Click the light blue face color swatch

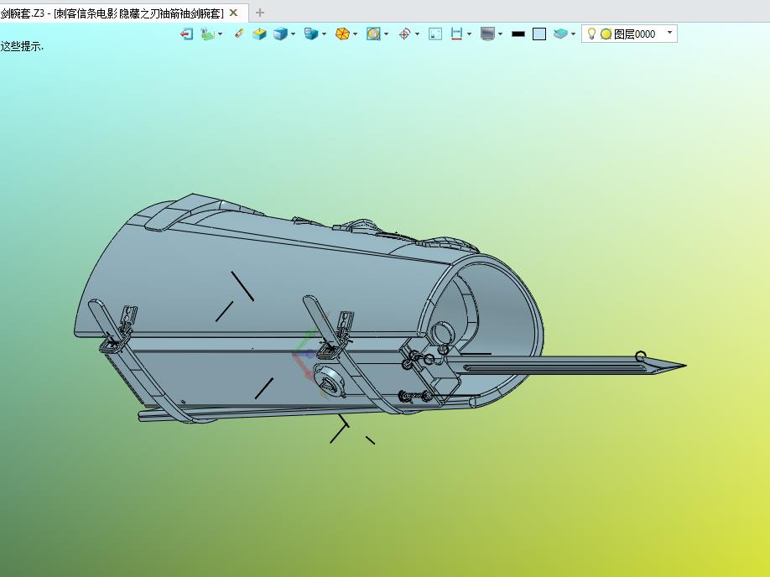click(x=539, y=34)
